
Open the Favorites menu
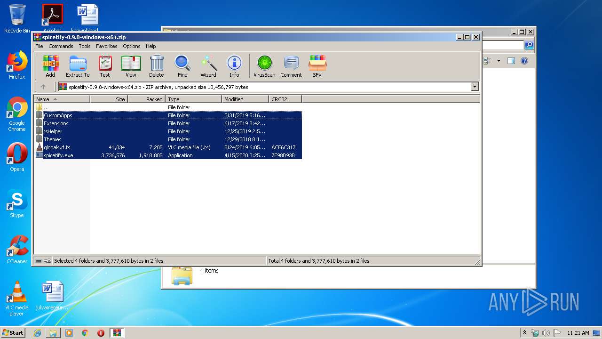point(107,46)
